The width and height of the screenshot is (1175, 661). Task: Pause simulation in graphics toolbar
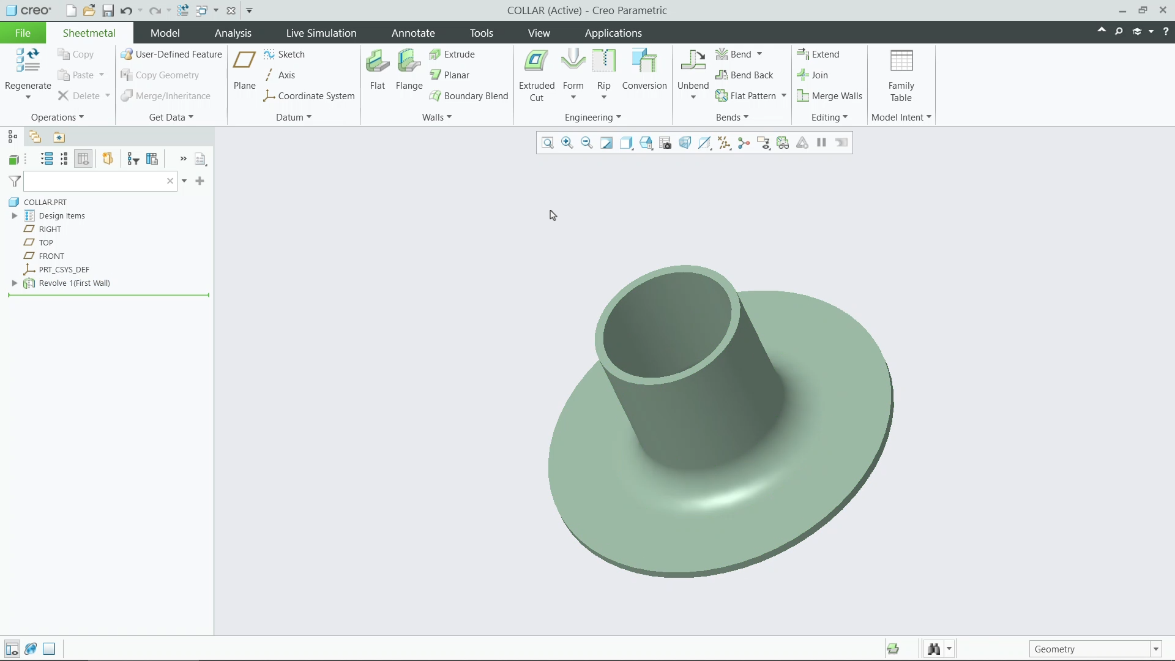coord(822,143)
